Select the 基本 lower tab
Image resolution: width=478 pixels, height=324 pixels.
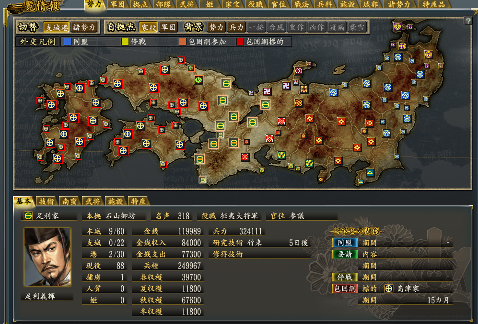[x=23, y=201]
